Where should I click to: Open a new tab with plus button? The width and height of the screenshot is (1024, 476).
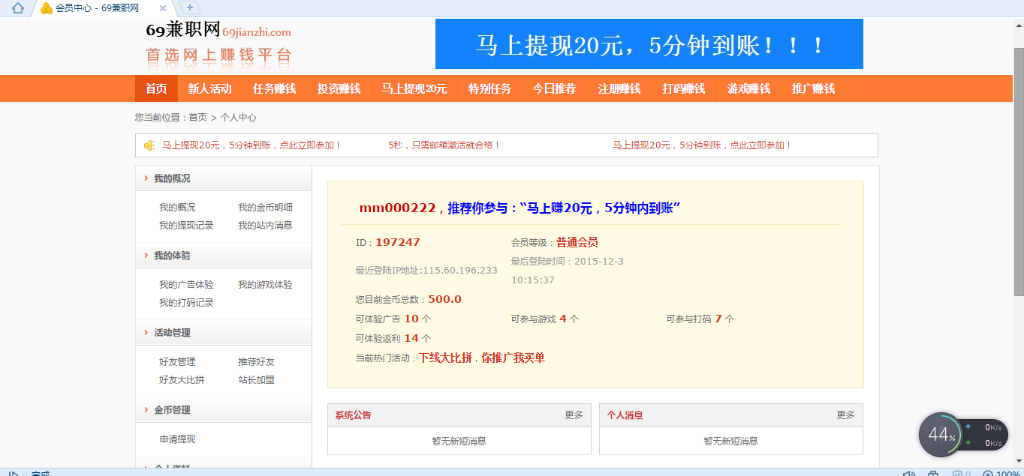(x=190, y=7)
